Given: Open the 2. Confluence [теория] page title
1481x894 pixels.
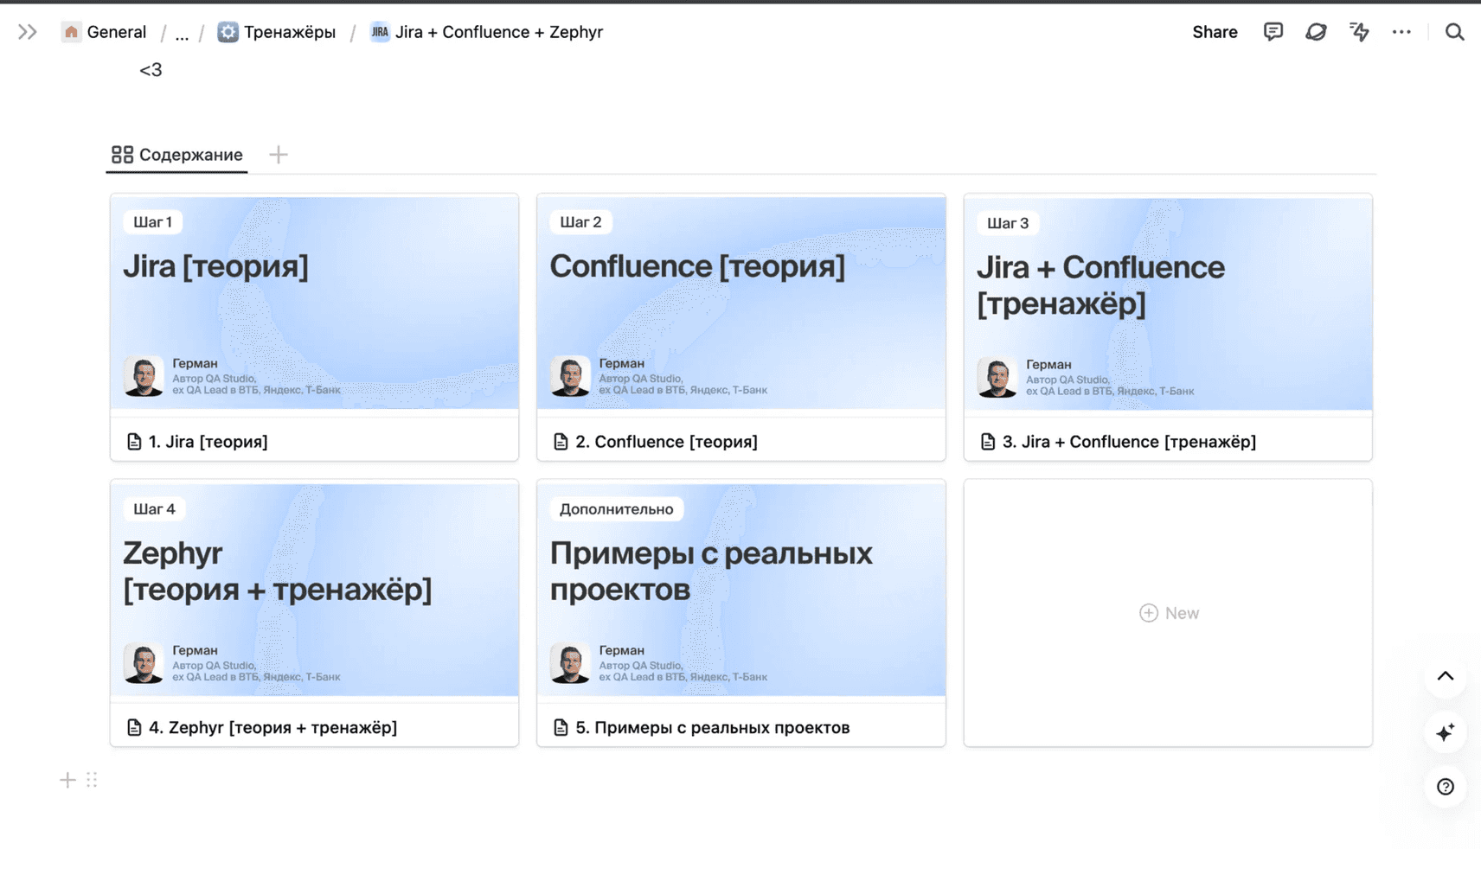Looking at the screenshot, I should click(666, 442).
